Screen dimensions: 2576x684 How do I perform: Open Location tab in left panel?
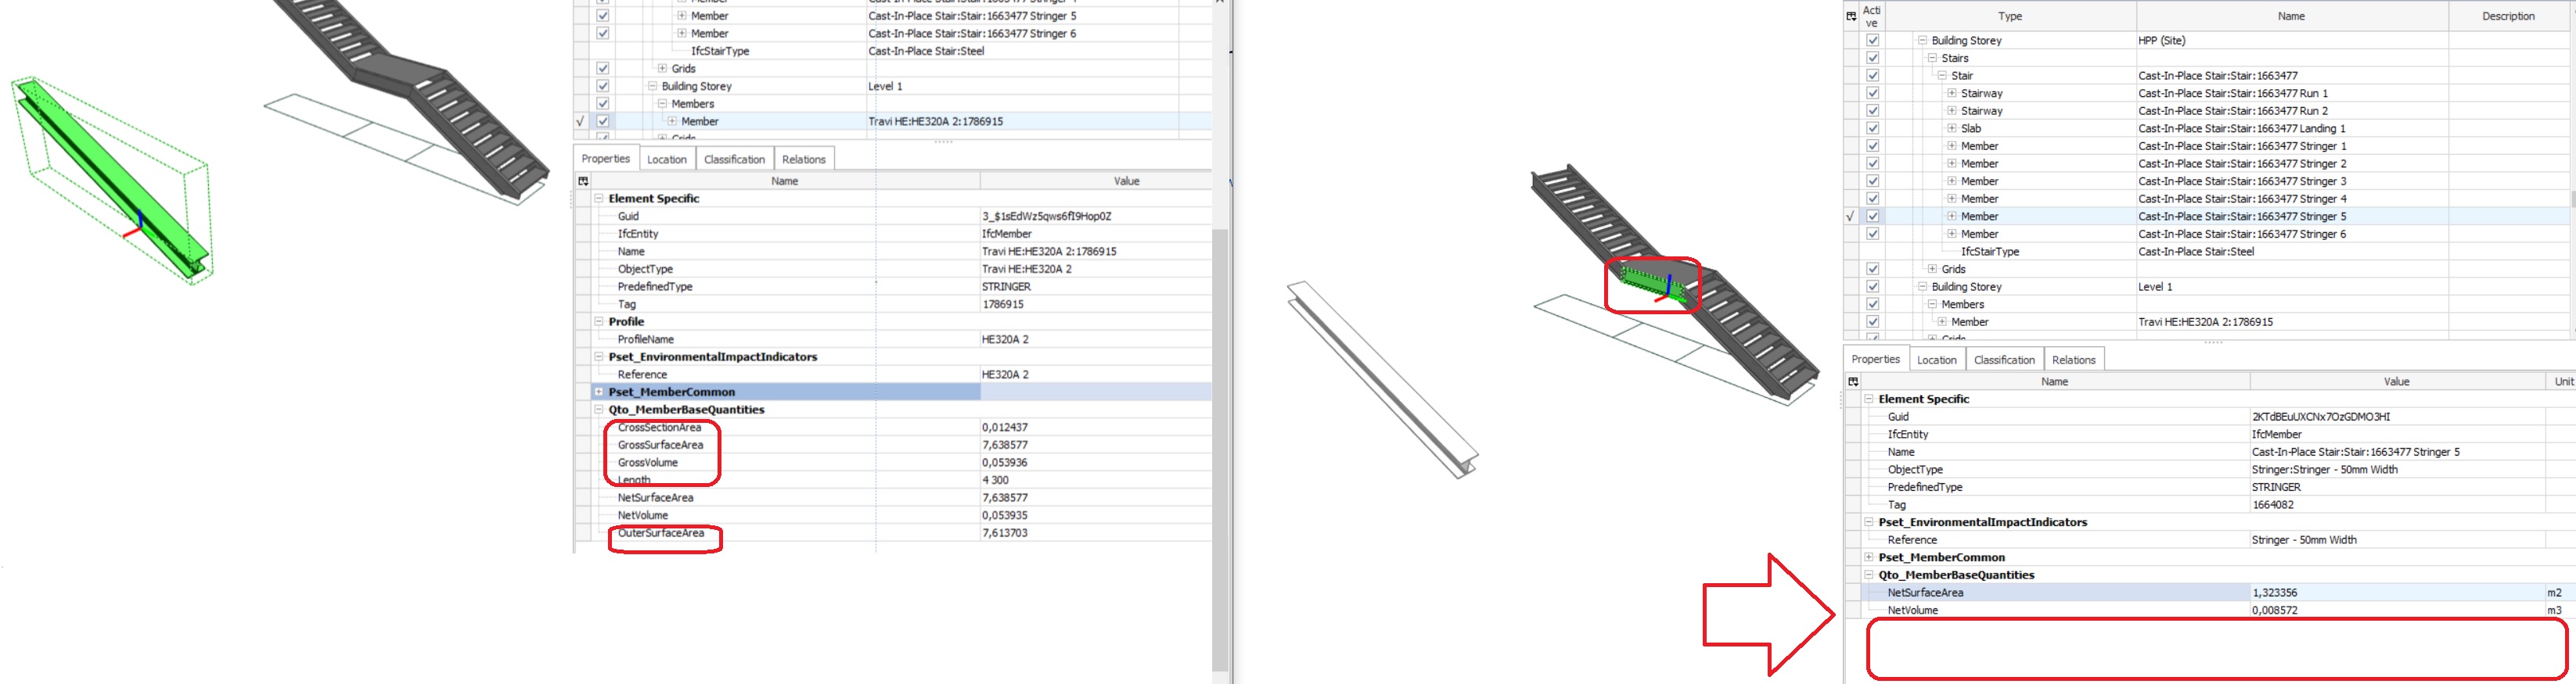click(667, 159)
